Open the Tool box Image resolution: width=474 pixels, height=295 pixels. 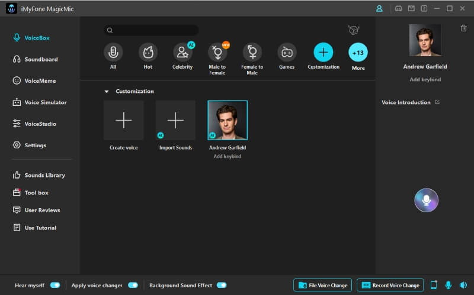click(x=31, y=193)
